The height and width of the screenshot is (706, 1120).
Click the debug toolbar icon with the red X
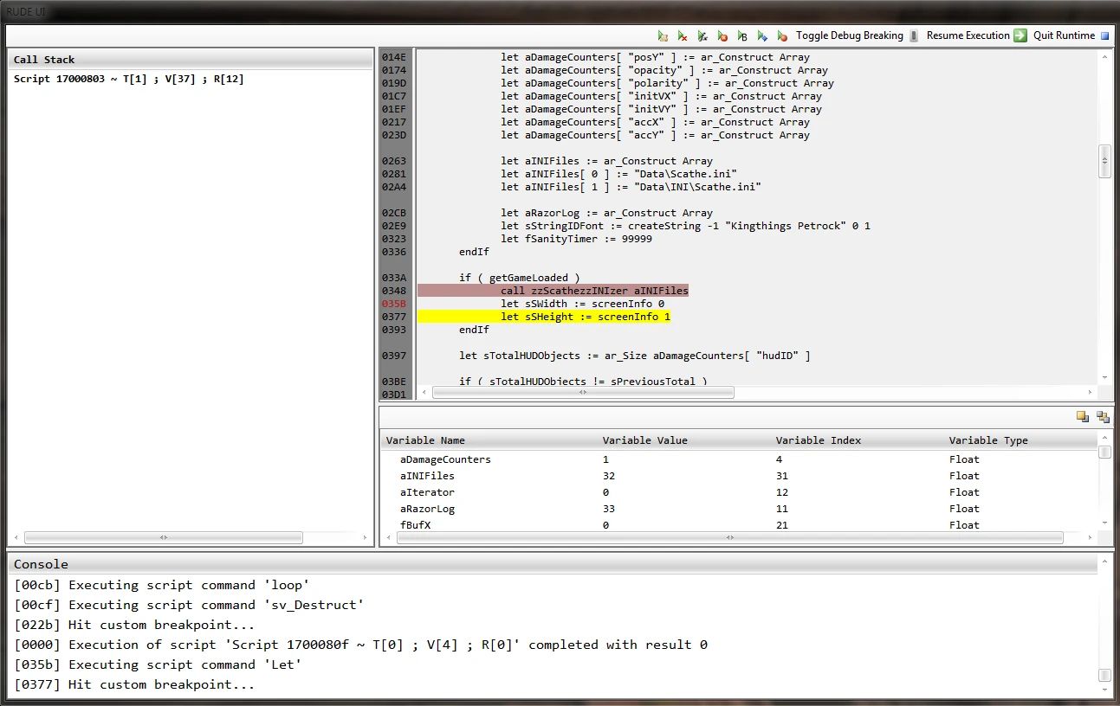(x=683, y=35)
